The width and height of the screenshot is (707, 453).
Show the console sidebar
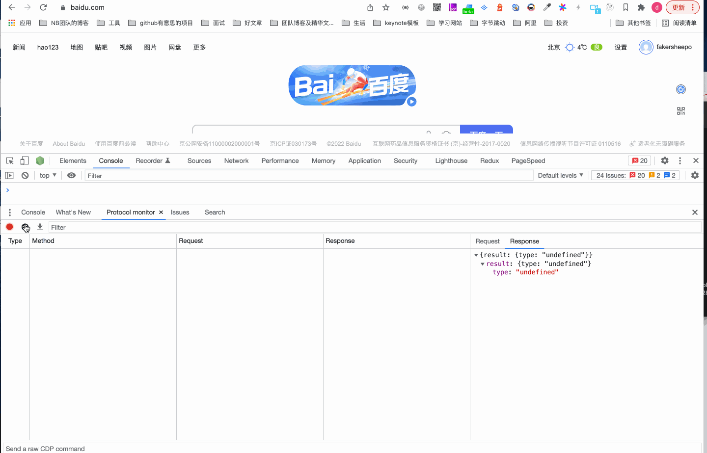point(9,175)
